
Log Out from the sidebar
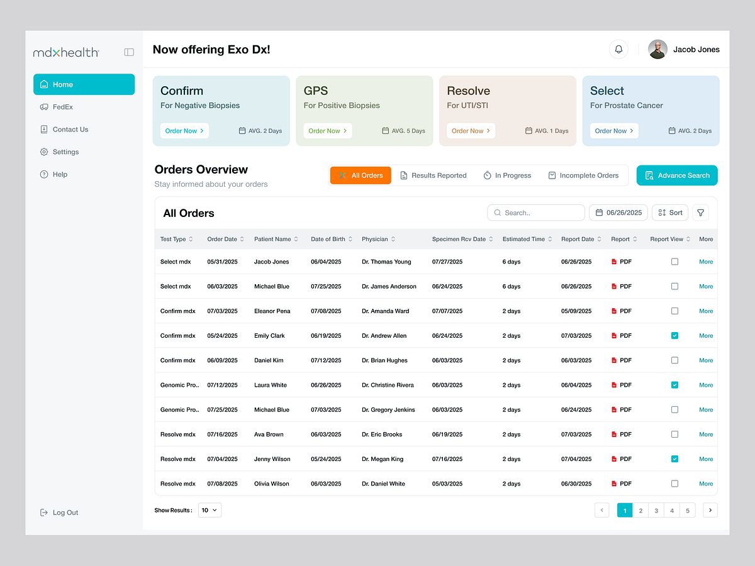click(59, 513)
